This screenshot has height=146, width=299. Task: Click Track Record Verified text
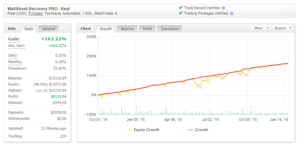(202, 8)
